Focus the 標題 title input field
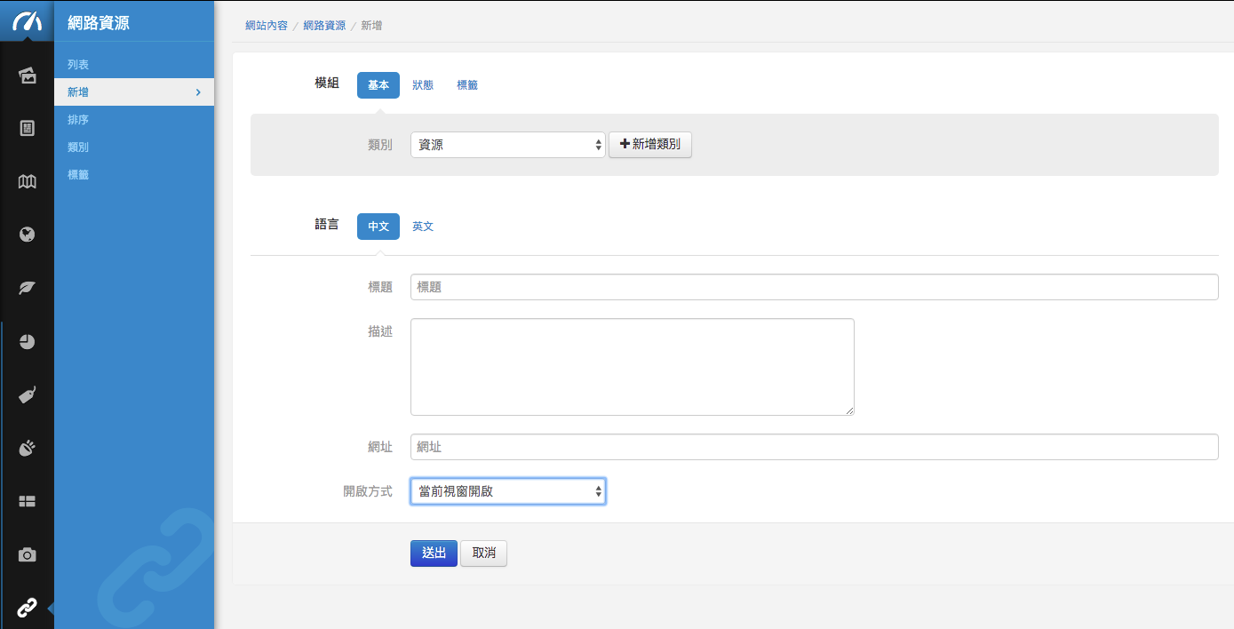 click(x=814, y=287)
